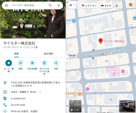Open the hamburger menu in search bar
The image size is (136, 113).
pyautogui.click(x=6, y=5)
